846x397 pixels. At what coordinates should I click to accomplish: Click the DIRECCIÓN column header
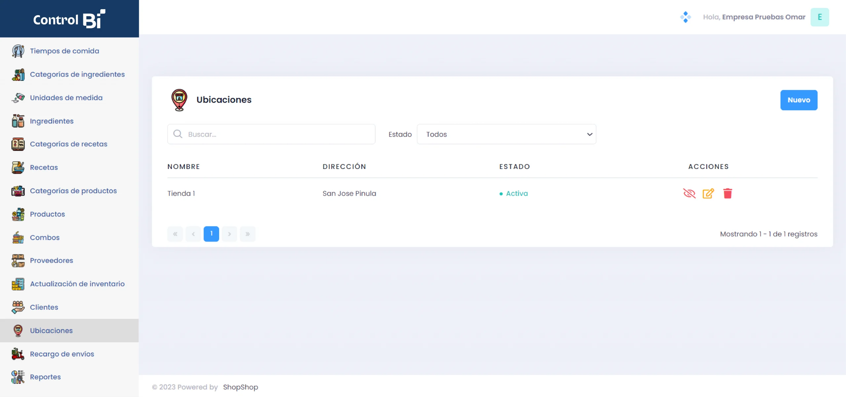tap(344, 167)
